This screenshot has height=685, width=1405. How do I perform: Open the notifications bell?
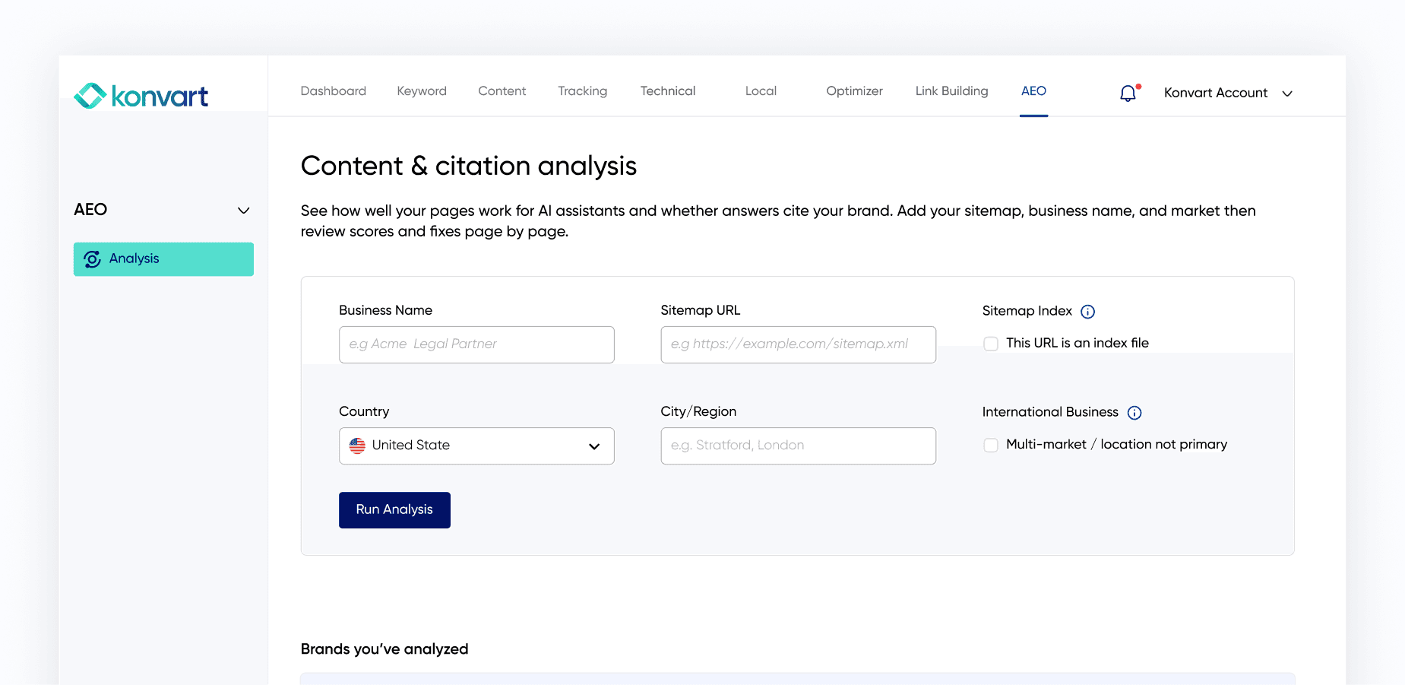coord(1128,93)
